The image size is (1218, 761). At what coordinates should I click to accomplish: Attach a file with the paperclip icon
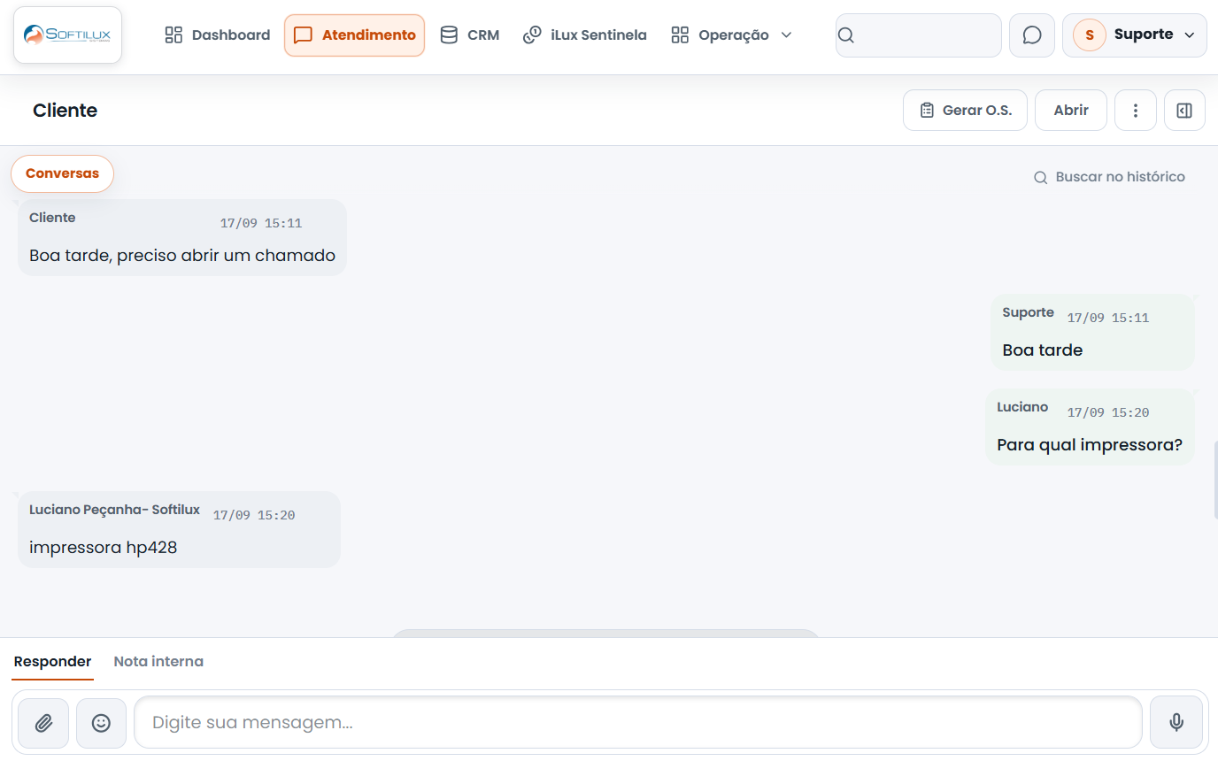click(43, 723)
